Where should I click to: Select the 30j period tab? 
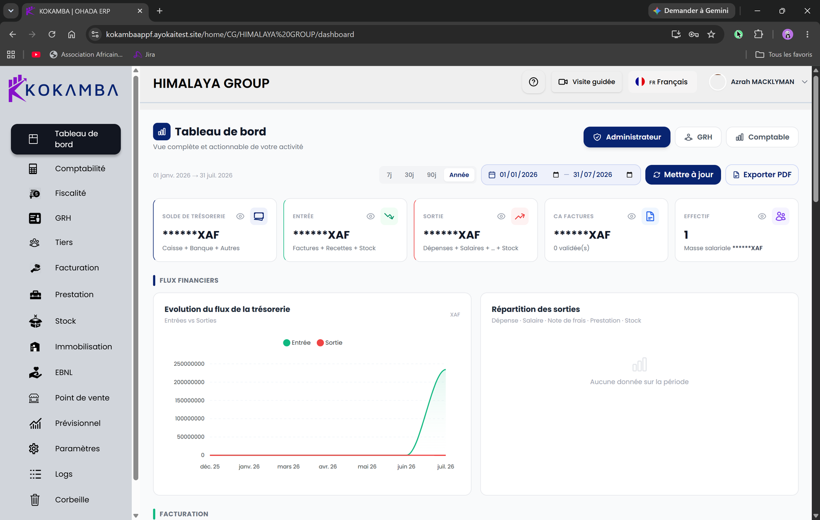[x=409, y=175]
